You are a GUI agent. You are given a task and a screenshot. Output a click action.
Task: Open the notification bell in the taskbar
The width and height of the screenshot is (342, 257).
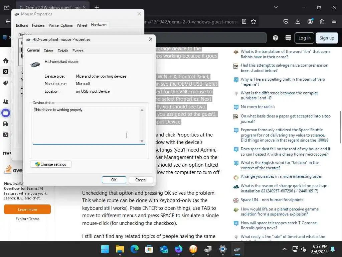(x=333, y=249)
